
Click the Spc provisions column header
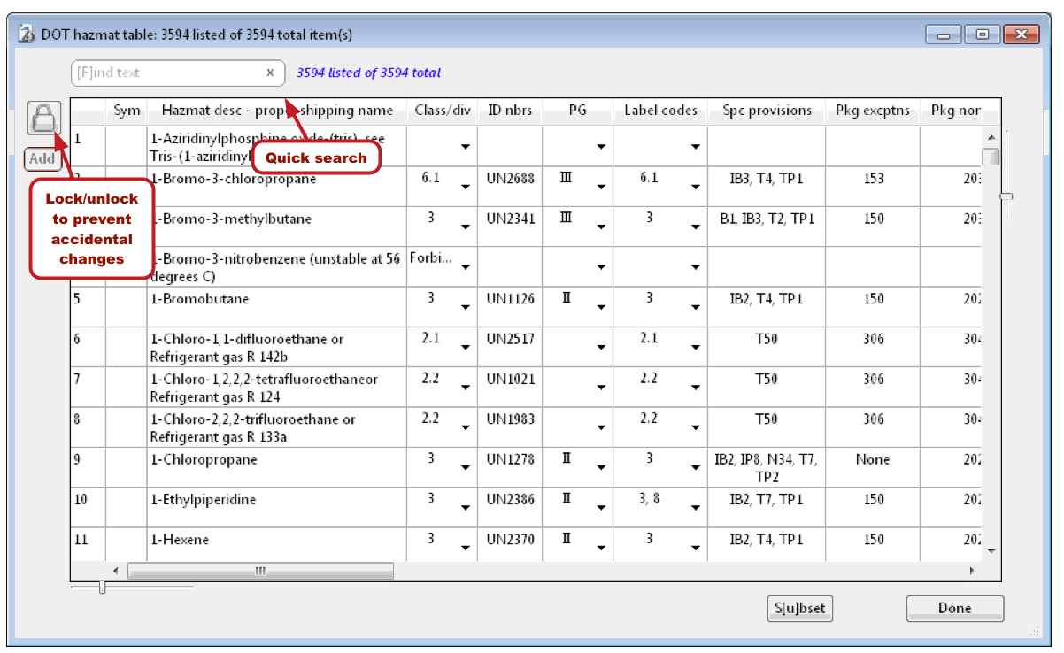[767, 111]
